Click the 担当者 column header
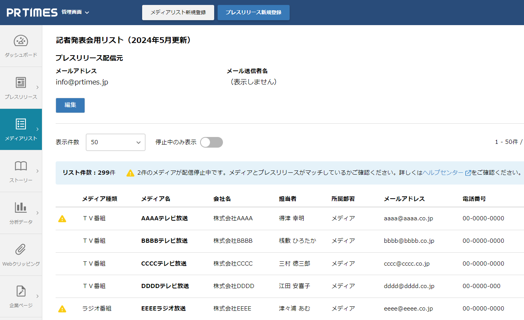This screenshot has height=320, width=524. 288,199
